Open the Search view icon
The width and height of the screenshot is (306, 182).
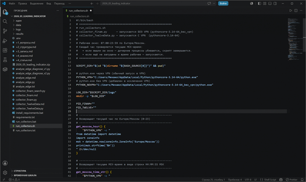(x=5, y=21)
